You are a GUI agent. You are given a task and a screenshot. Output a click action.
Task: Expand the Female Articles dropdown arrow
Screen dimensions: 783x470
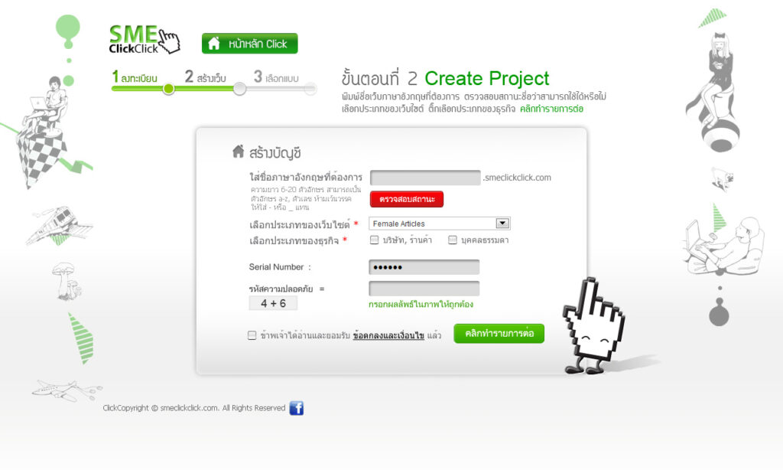[x=502, y=223]
